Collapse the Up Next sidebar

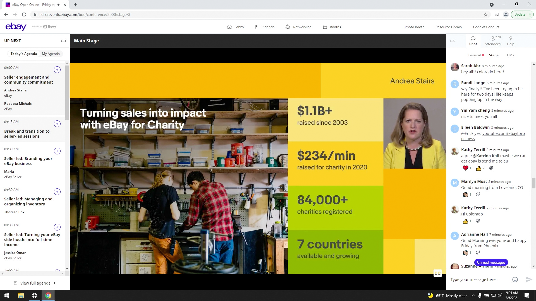(63, 41)
